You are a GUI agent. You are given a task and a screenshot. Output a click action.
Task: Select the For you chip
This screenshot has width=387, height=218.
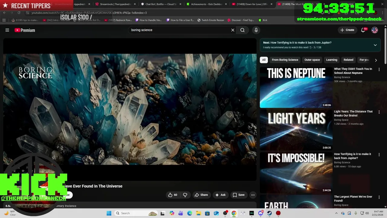(364, 60)
